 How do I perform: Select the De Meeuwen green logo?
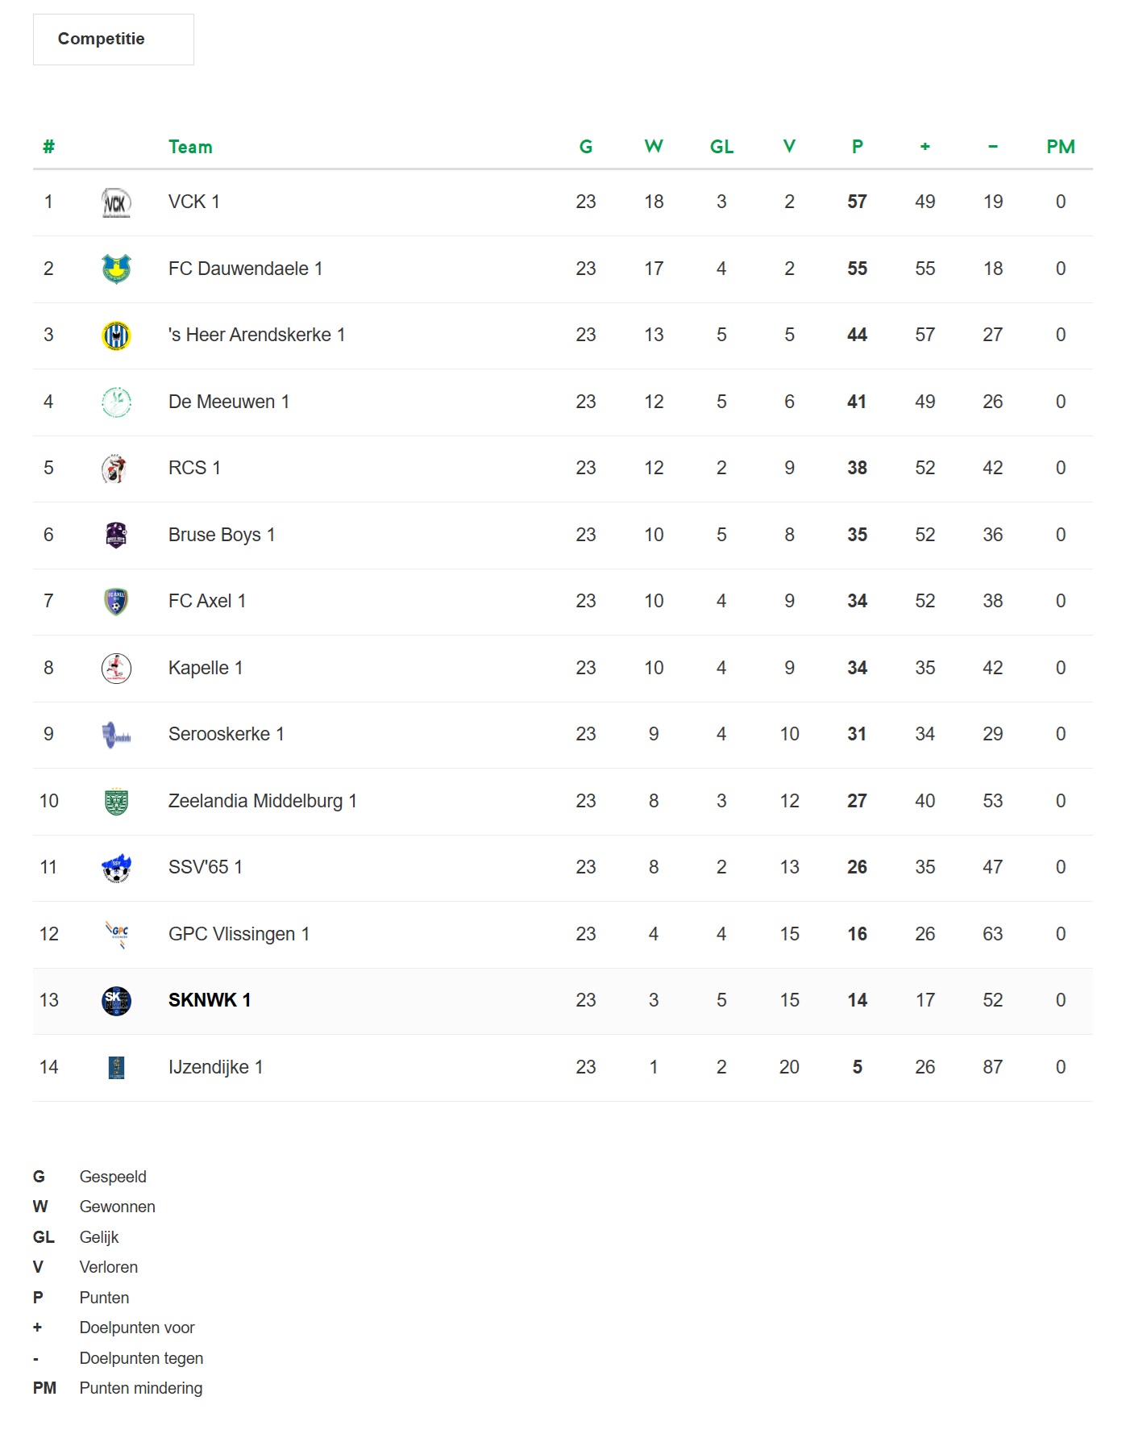point(116,402)
